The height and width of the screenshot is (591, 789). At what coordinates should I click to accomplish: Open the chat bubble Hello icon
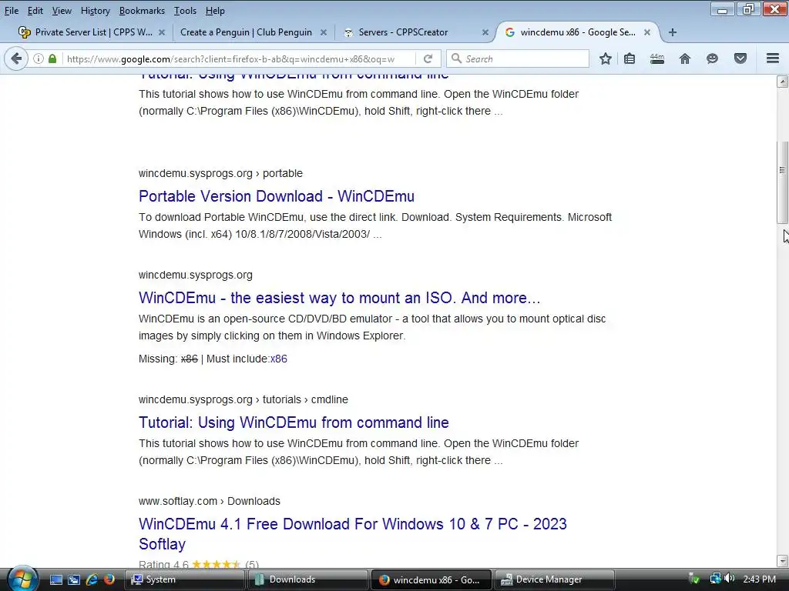(x=712, y=58)
